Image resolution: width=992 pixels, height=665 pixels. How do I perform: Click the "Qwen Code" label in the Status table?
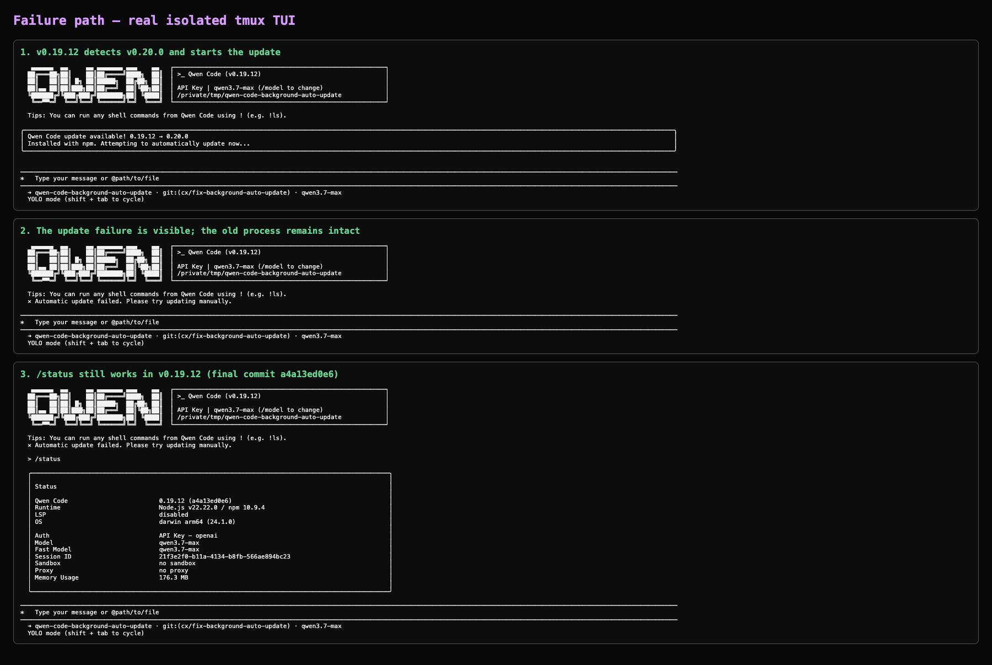51,501
